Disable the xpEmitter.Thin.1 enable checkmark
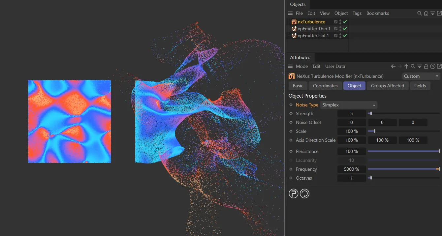The width and height of the screenshot is (442, 236). [344, 29]
